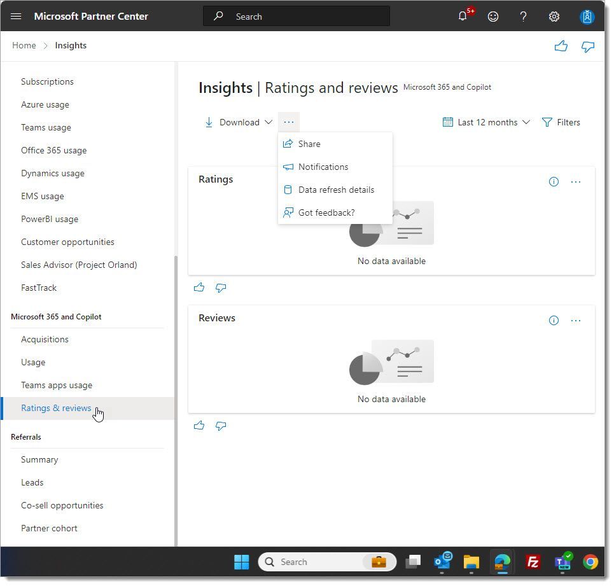Dislike the Reviews card with thumbs-down
Viewport: 614px width, 586px height.
coord(221,426)
